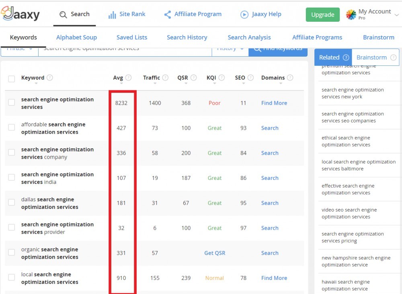
Task: Click Find More for 'search engine optimization services'
Action: pos(274,103)
